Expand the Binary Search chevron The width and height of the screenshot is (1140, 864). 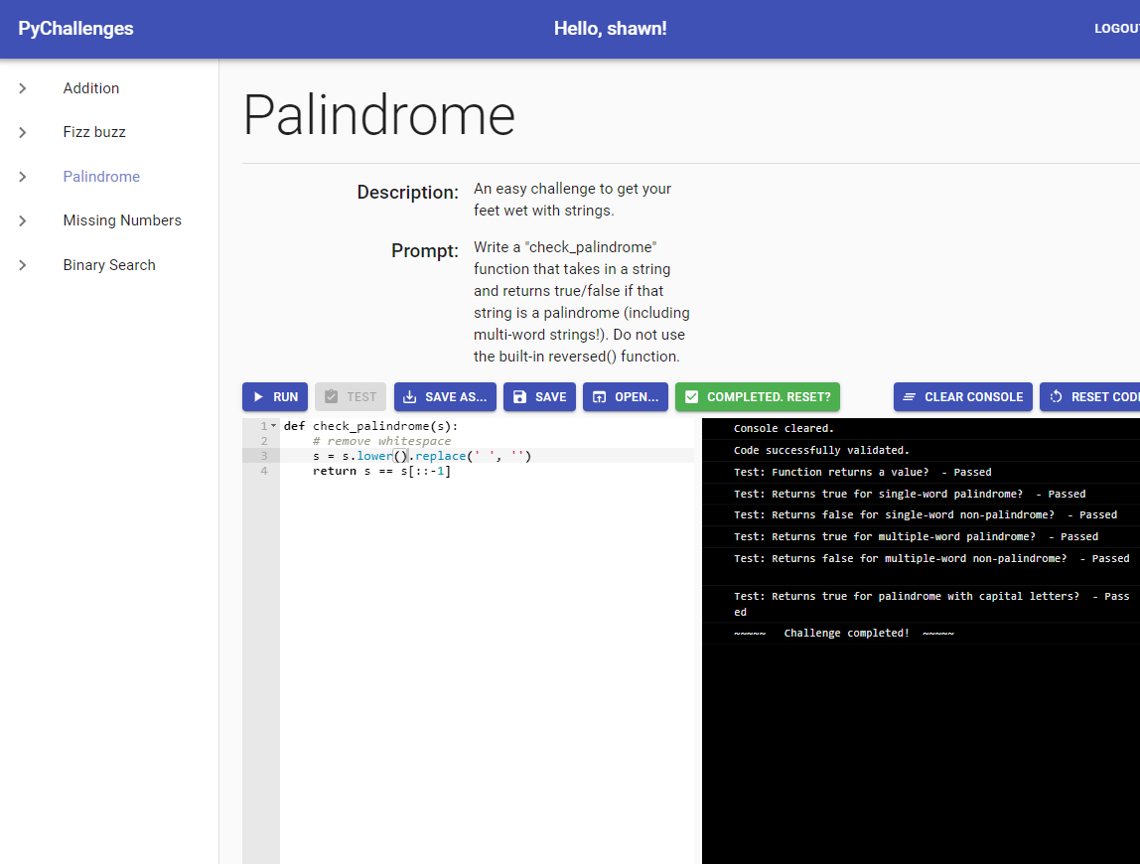[x=23, y=265]
